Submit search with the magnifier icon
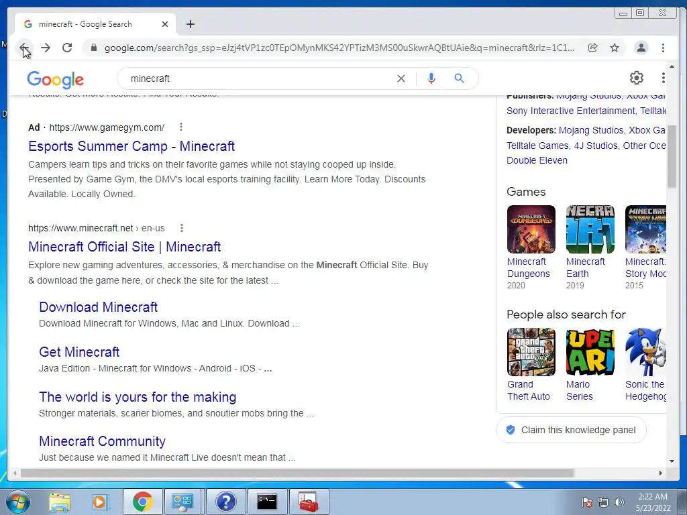The height and width of the screenshot is (515, 687). pos(459,78)
